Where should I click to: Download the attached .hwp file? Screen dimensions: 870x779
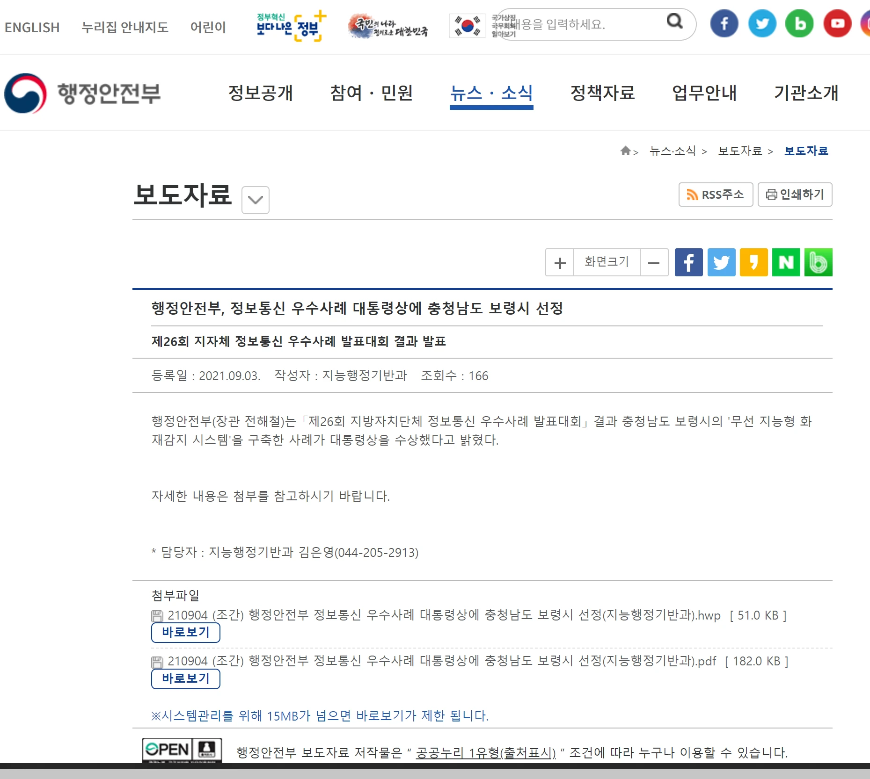click(x=444, y=615)
